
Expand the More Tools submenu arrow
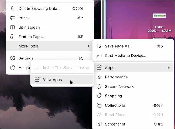(89, 46)
